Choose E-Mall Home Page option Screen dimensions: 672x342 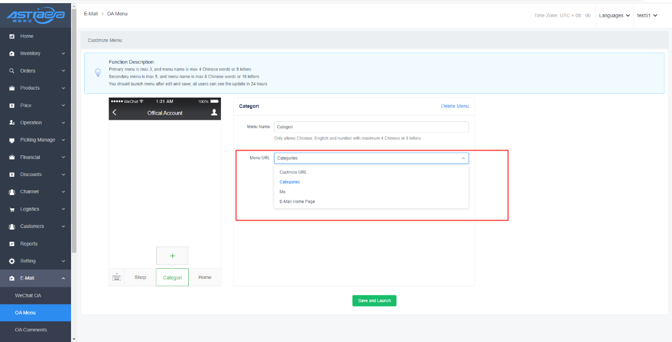click(x=297, y=201)
